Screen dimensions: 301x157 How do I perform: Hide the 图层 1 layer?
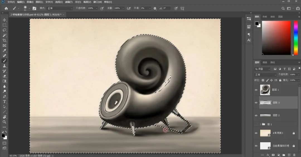tap(256, 90)
